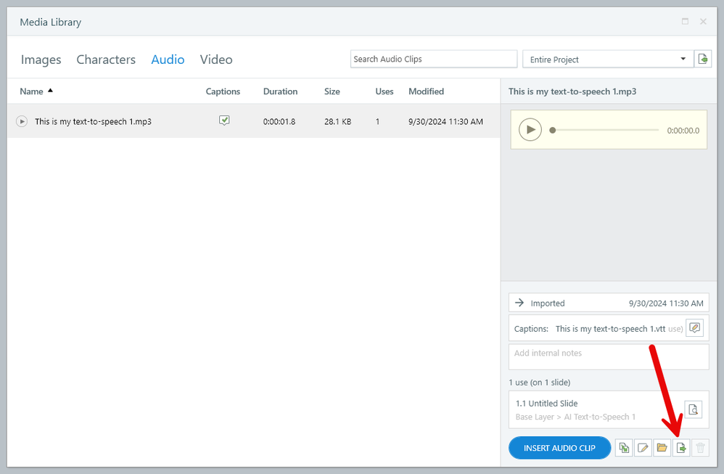This screenshot has width=724, height=474.
Task: Go to the Characters tab
Action: click(106, 60)
